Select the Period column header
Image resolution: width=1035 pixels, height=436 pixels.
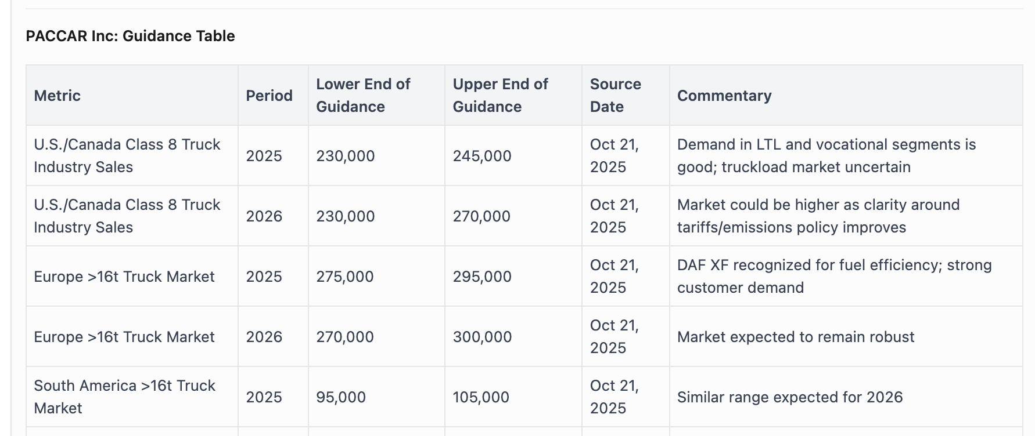[x=269, y=96]
